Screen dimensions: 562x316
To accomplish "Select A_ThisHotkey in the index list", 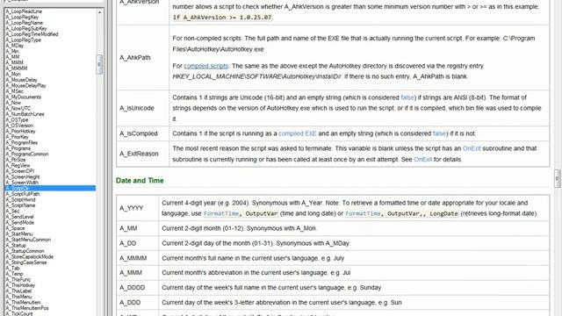I will (x=20, y=285).
